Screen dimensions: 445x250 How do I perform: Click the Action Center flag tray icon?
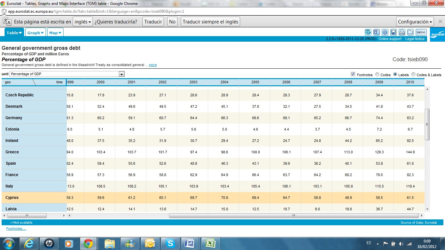[385, 243]
